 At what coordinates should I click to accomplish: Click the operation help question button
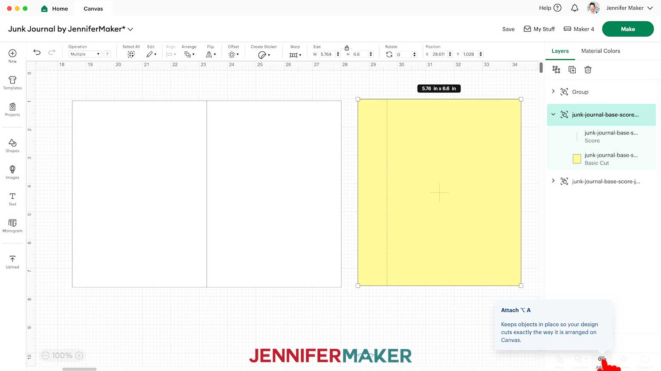point(107,54)
